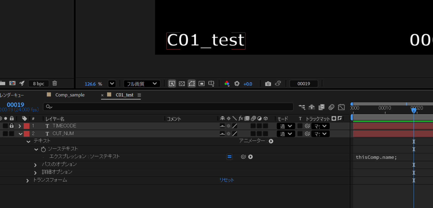Click the snapshot camera icon
The height and width of the screenshot is (208, 433).
coord(268,84)
